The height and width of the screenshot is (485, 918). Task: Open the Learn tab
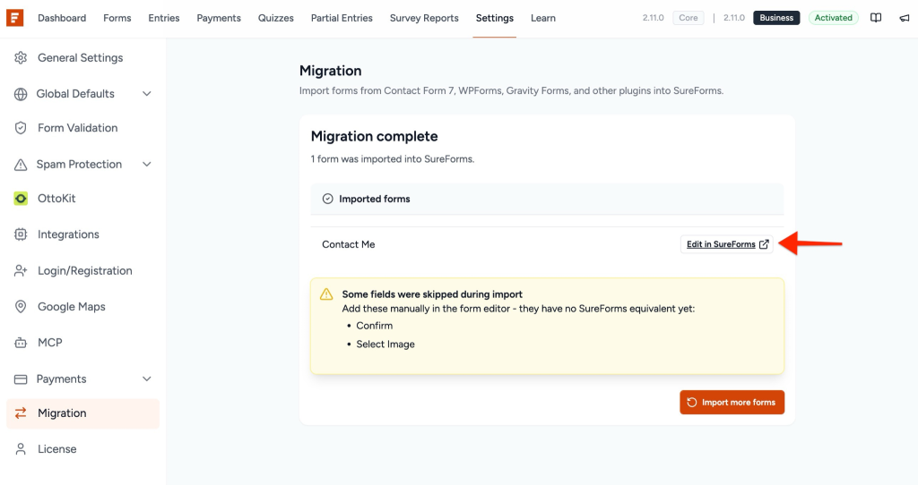[543, 18]
